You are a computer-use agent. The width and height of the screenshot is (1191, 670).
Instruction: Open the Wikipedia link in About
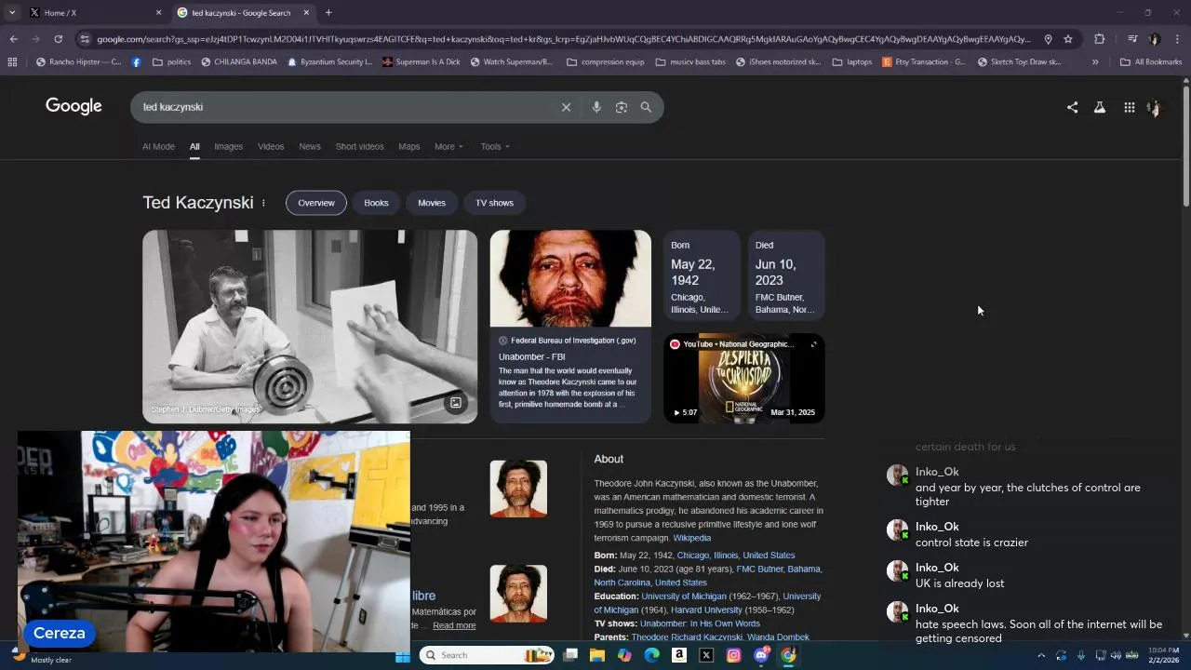[691, 538]
